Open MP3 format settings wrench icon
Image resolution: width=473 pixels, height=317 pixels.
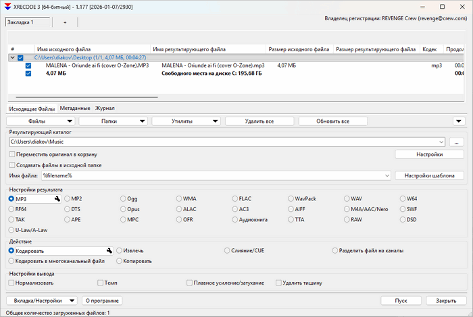pyautogui.click(x=57, y=200)
